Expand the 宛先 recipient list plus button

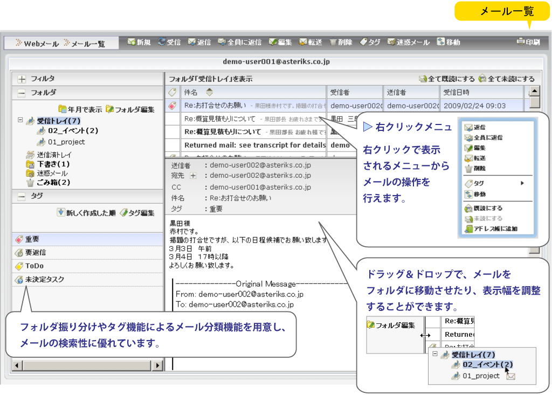point(193,175)
